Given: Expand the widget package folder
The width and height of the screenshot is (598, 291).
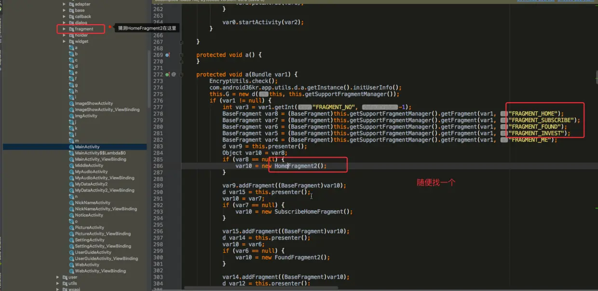Looking at the screenshot, I should [65, 42].
